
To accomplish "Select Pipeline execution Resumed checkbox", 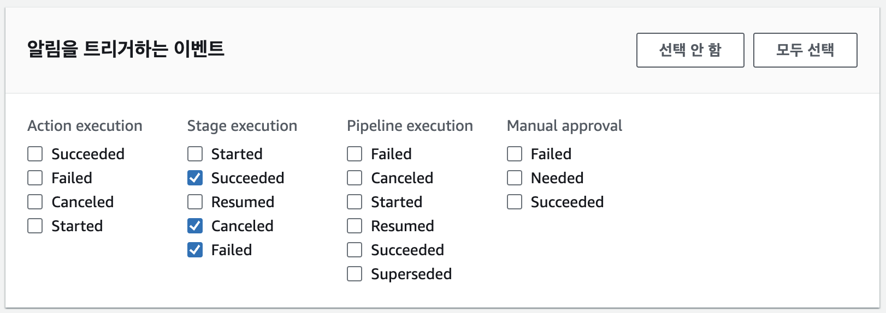I will (x=355, y=226).
